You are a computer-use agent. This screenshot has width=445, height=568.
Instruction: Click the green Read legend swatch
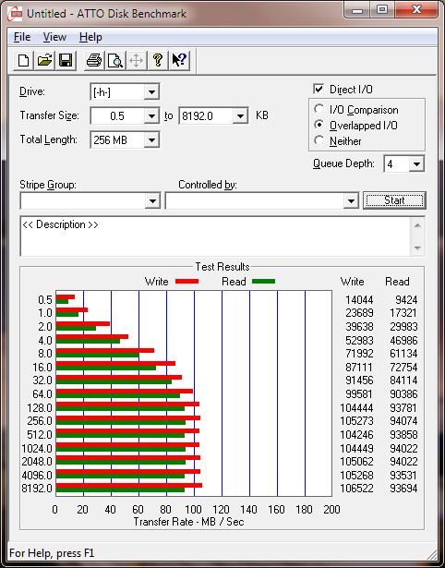pyautogui.click(x=264, y=281)
